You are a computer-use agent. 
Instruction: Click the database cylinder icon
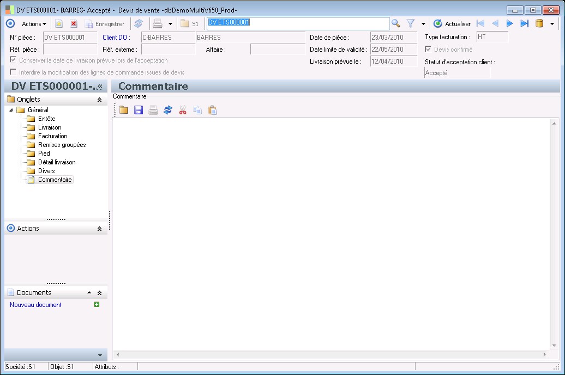pyautogui.click(x=539, y=23)
